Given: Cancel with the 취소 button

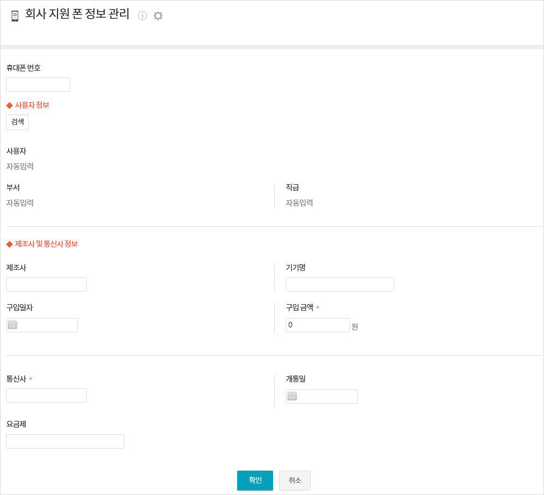Looking at the screenshot, I should 295,481.
